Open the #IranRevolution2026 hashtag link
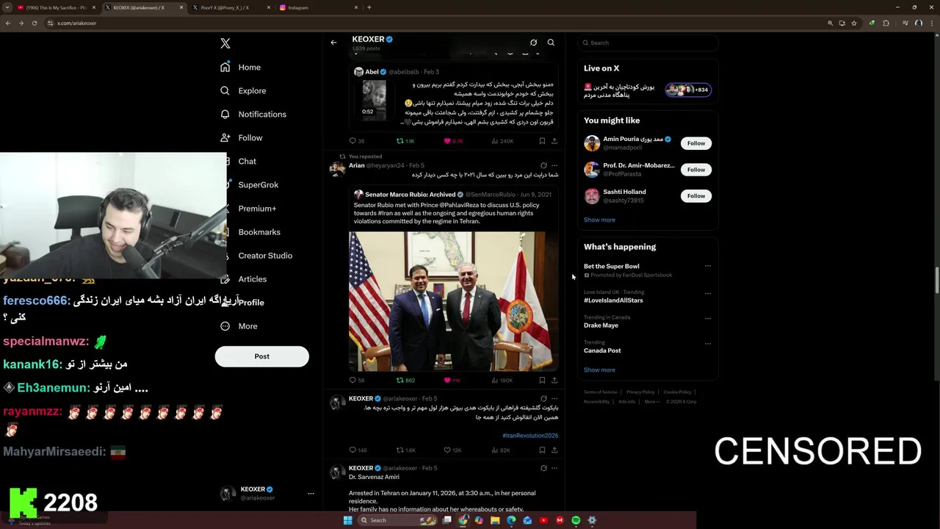 click(530, 436)
